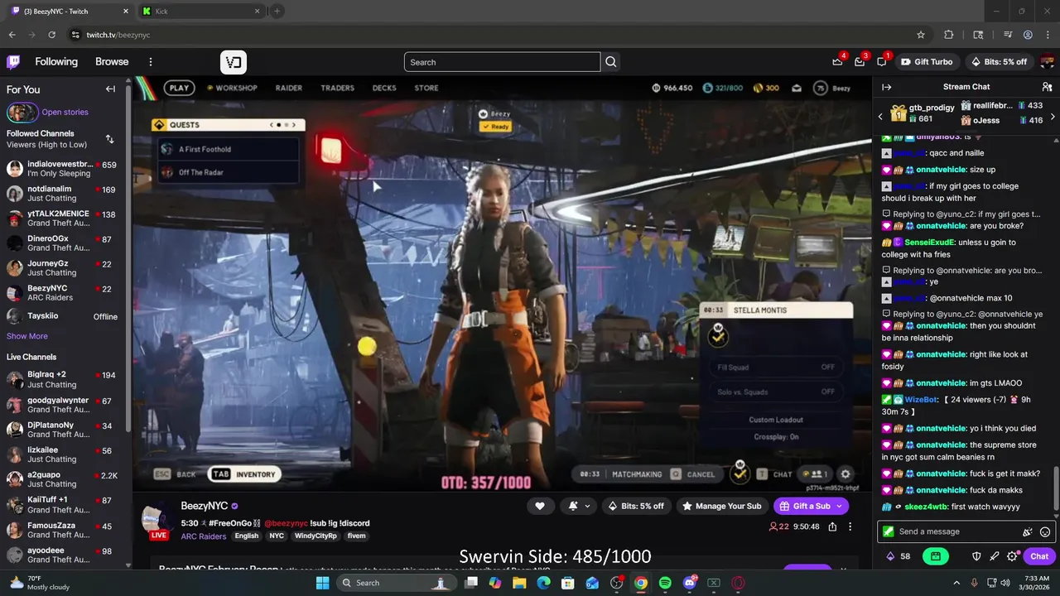Open stories link in sidebar
Image resolution: width=1060 pixels, height=596 pixels.
click(x=65, y=113)
